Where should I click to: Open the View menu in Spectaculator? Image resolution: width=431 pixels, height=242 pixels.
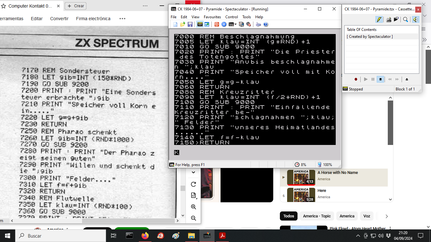[x=195, y=17]
